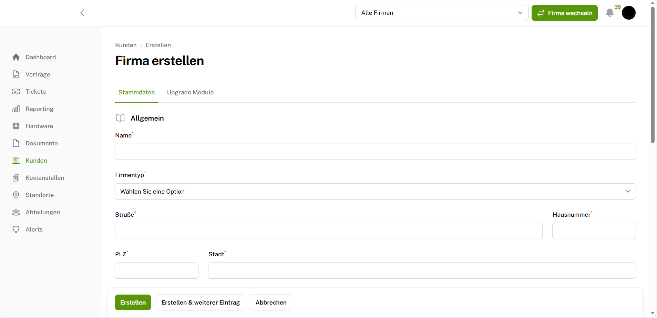The height and width of the screenshot is (318, 657).
Task: Open notifications bell icon
Action: tap(609, 13)
